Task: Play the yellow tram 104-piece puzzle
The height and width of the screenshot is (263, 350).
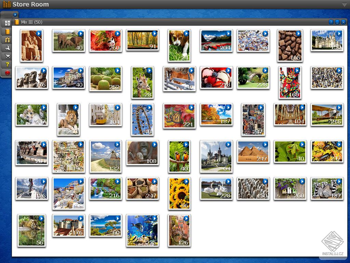Action: [x=118, y=108]
